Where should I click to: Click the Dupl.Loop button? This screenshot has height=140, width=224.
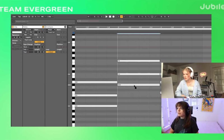coord(28,40)
